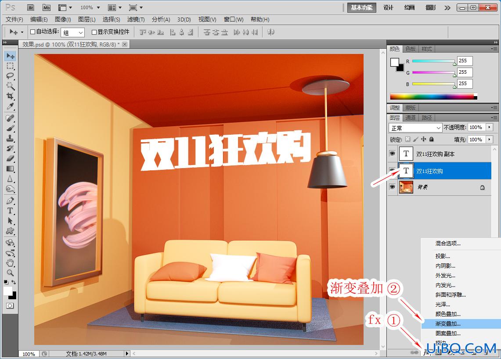Select the Rectangular Marquee tool

click(10, 66)
